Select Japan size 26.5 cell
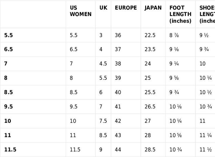Screen dimensions: 215x157 click(x=150, y=107)
